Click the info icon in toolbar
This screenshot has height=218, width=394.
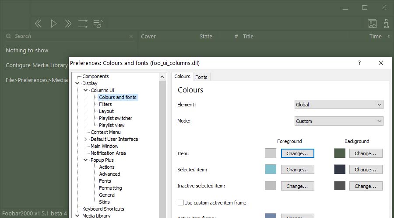pyautogui.click(x=386, y=24)
